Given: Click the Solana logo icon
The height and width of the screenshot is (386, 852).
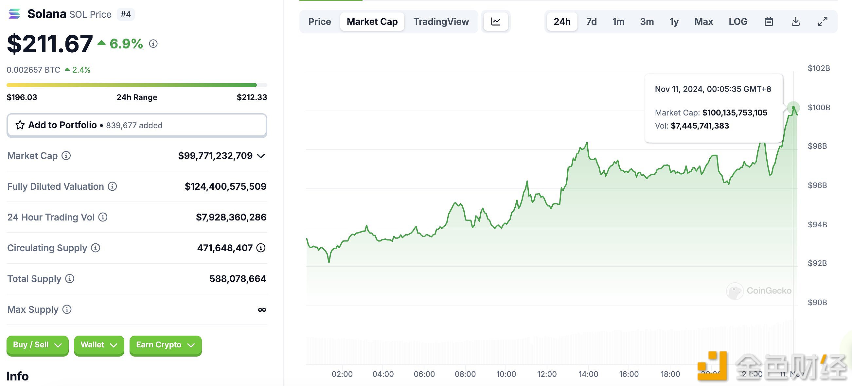Looking at the screenshot, I should coord(14,14).
